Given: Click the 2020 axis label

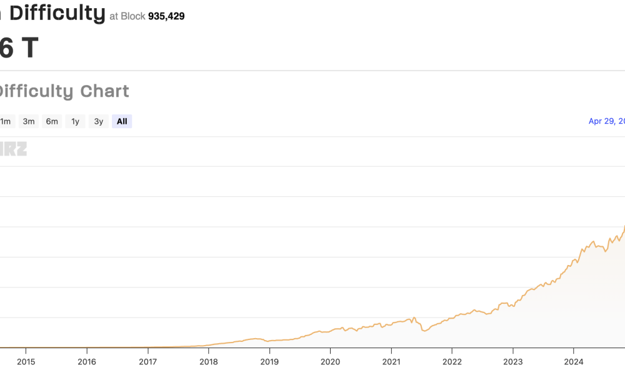Looking at the screenshot, I should pyautogui.click(x=331, y=361).
